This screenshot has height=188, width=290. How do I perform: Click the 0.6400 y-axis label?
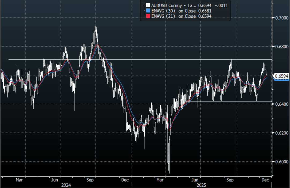281,104
